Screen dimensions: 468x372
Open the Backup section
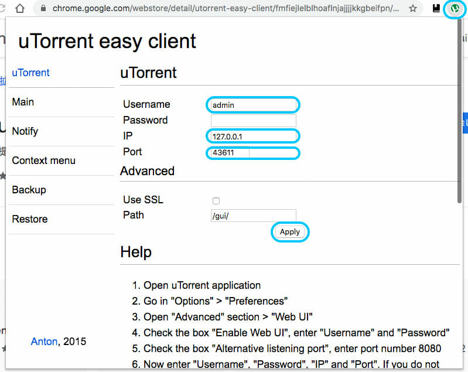29,190
